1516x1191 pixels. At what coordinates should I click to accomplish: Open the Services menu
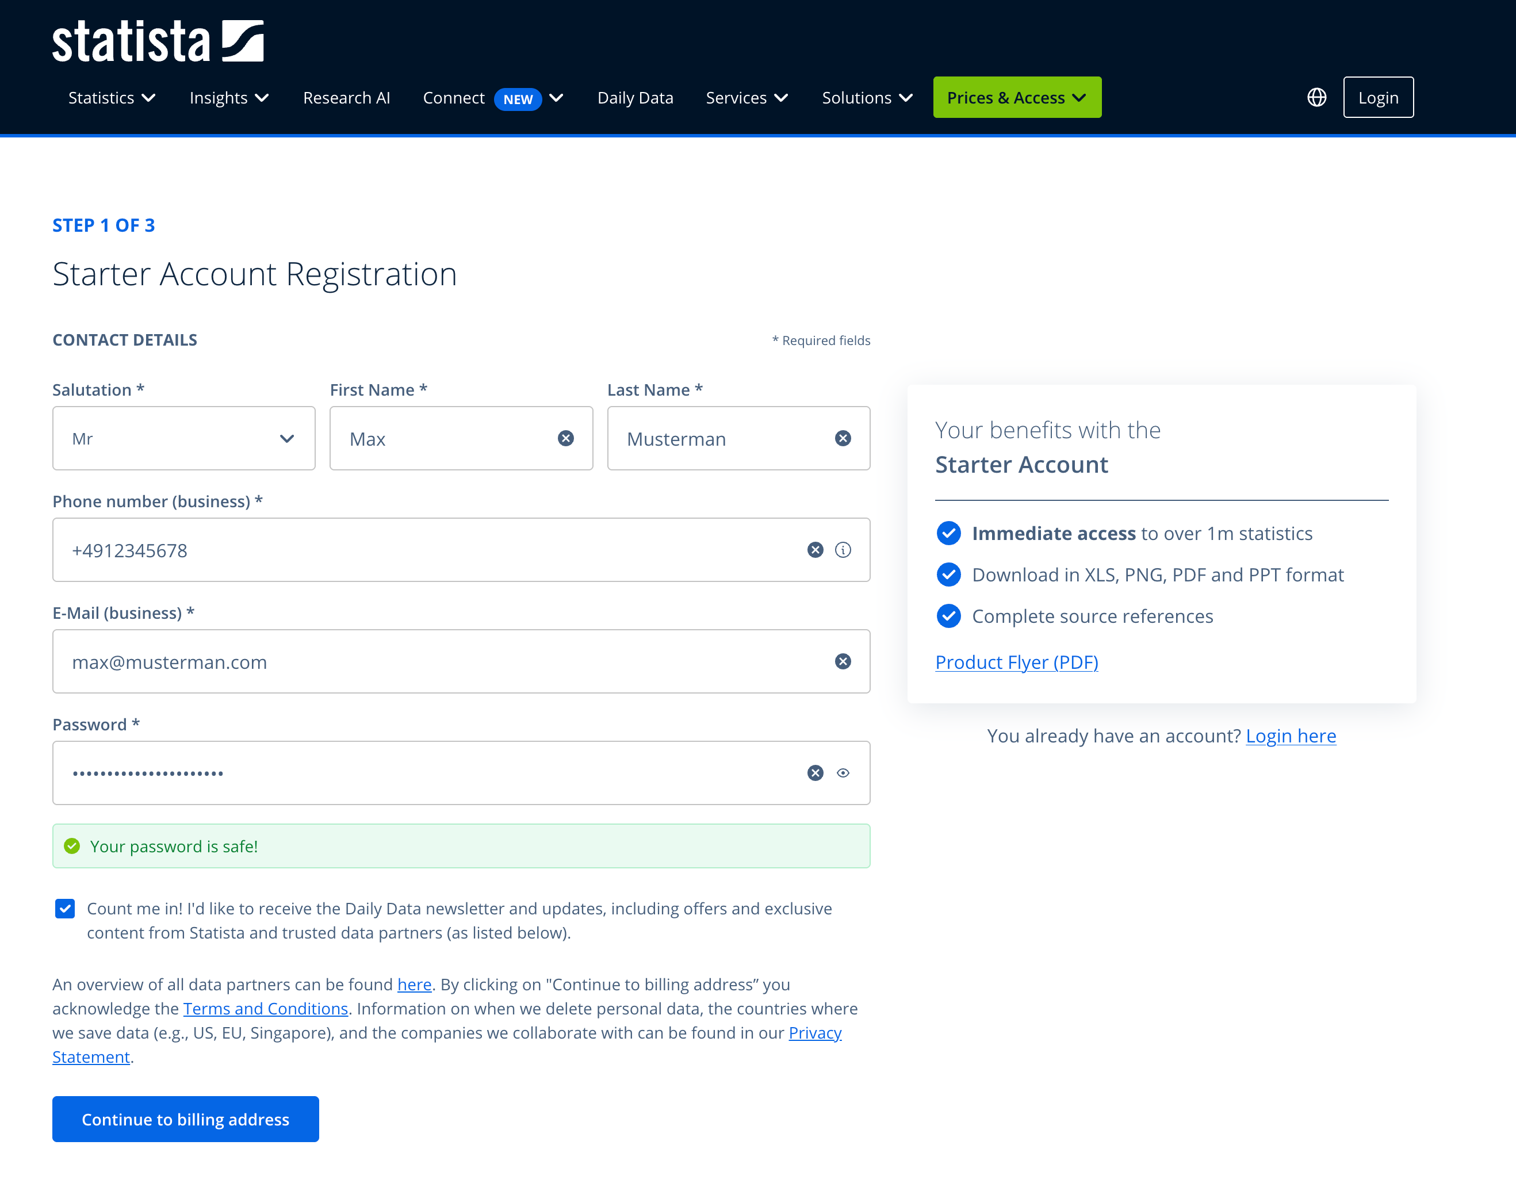[x=746, y=98]
